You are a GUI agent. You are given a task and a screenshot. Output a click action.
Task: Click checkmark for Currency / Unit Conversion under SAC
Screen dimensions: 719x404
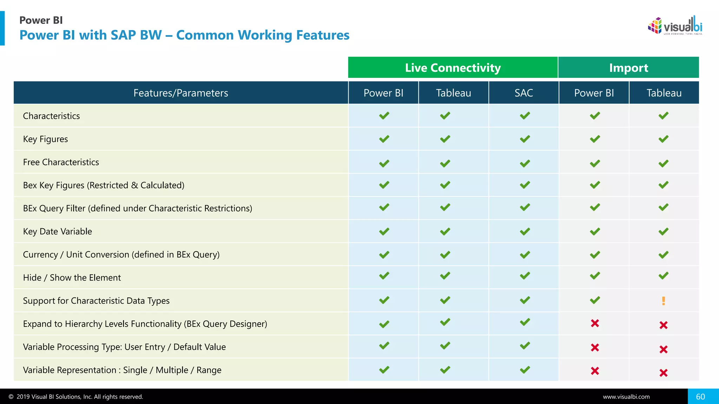click(525, 255)
